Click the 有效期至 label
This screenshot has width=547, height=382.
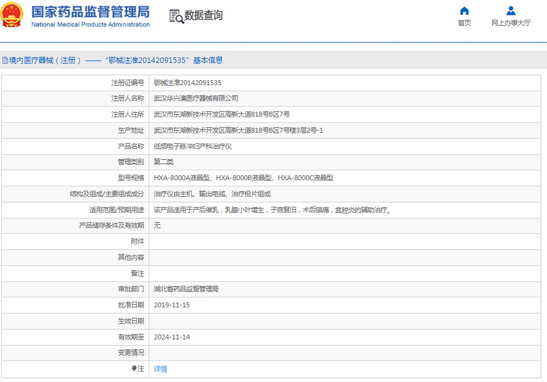[131, 337]
